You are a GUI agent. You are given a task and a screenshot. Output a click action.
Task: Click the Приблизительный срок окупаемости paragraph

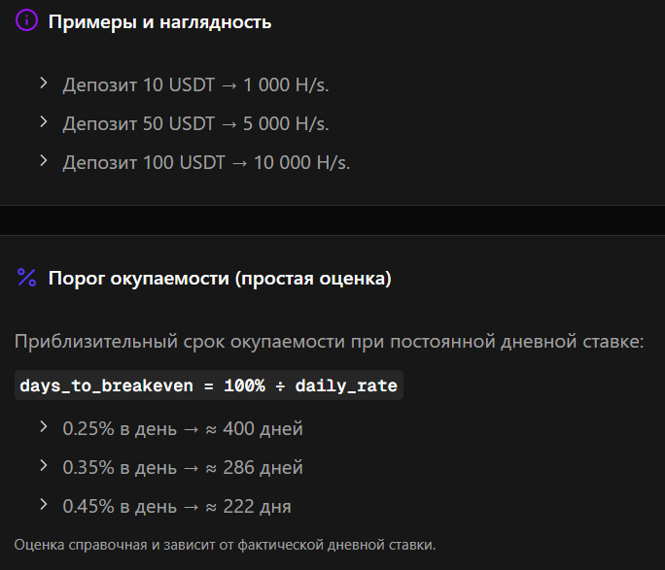click(x=329, y=342)
